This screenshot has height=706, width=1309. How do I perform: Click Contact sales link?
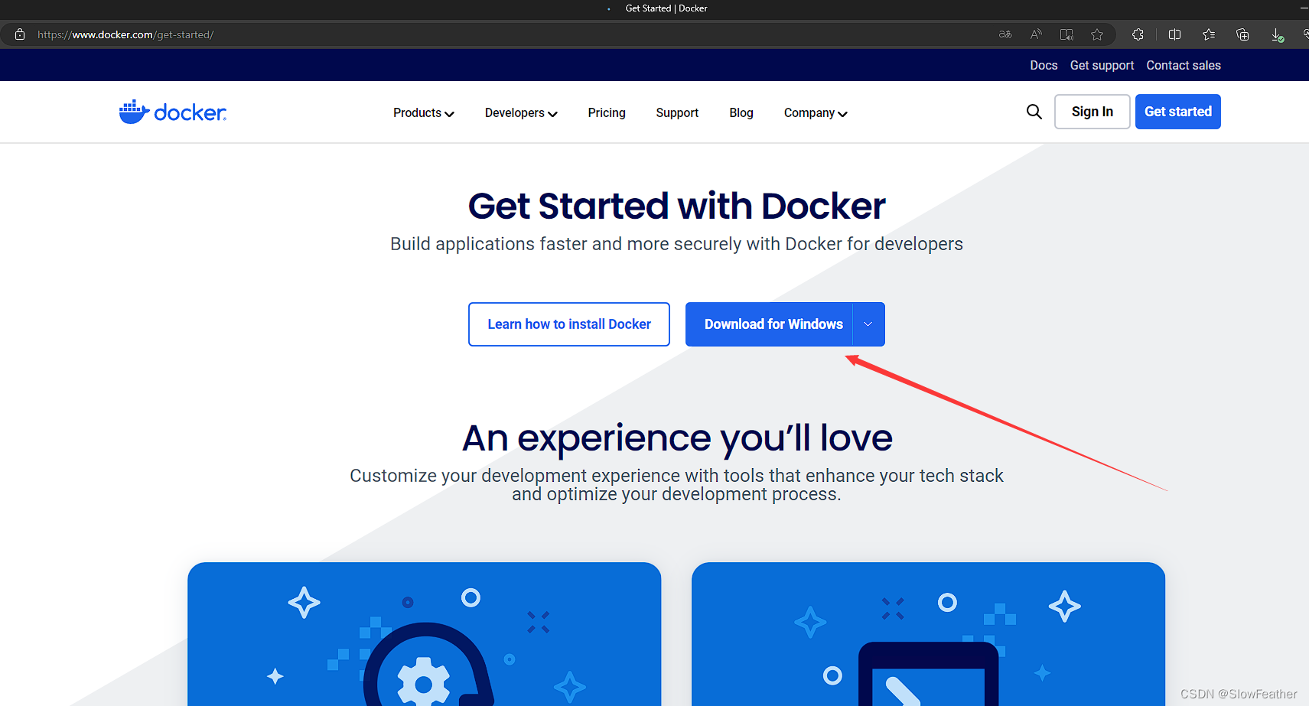tap(1184, 65)
